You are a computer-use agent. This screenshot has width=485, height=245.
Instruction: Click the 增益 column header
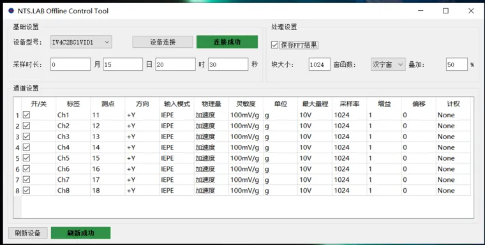coord(384,104)
